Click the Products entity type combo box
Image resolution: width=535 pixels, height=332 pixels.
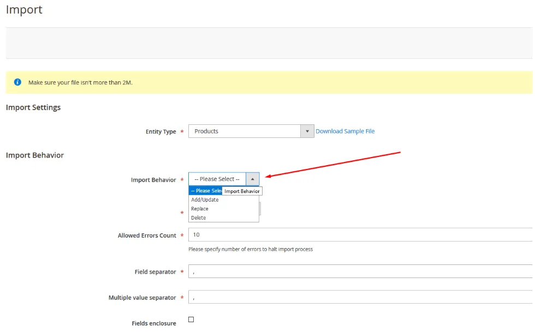(244, 131)
